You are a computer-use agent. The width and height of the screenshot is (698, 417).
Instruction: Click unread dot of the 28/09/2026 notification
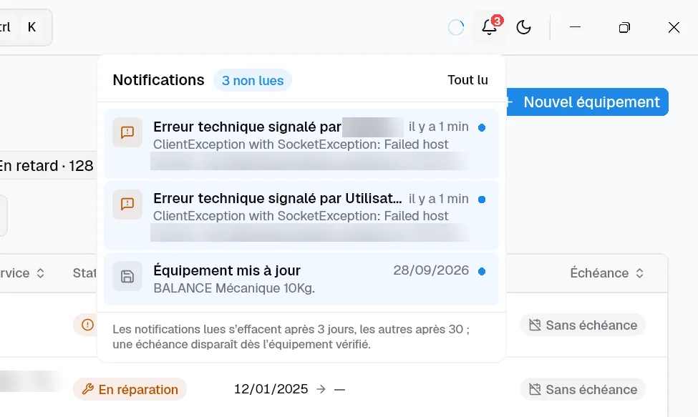coord(482,272)
